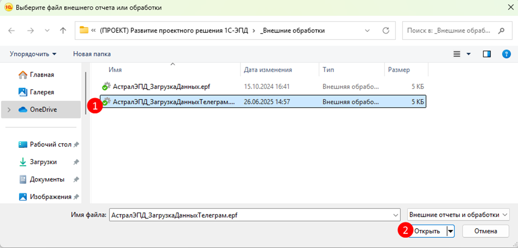Open recent locations chevron

(47, 30)
